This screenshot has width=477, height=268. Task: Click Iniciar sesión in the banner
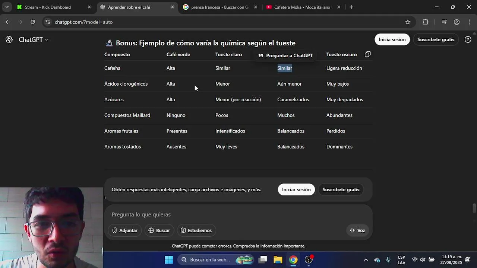296,189
